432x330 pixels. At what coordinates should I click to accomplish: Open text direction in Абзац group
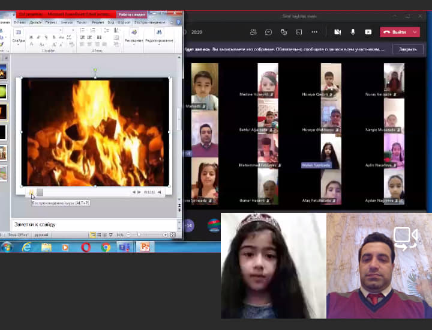(x=116, y=30)
